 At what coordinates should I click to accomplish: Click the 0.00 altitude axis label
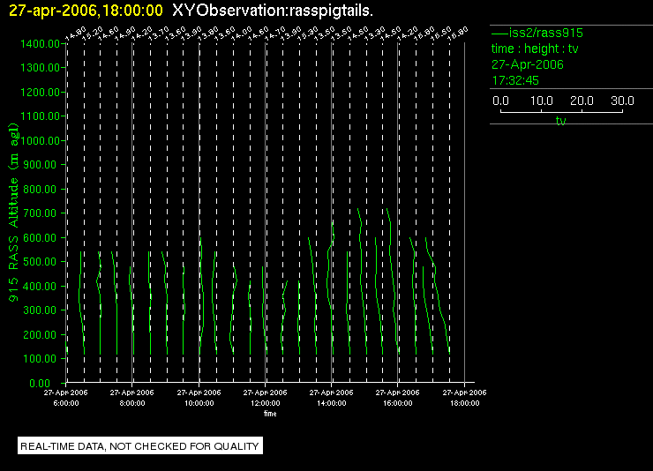click(40, 383)
